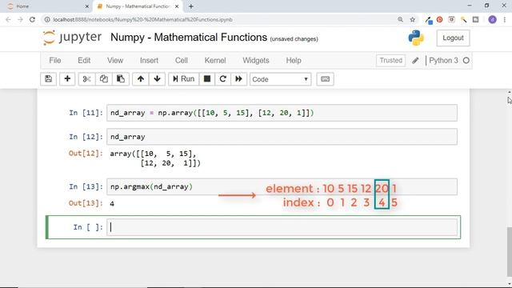
Task: Open the command palette keyboard icon
Action: (x=326, y=79)
